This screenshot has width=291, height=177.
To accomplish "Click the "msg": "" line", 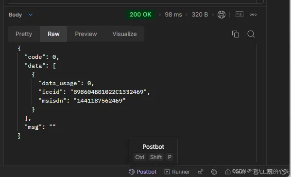I will click(40, 127).
